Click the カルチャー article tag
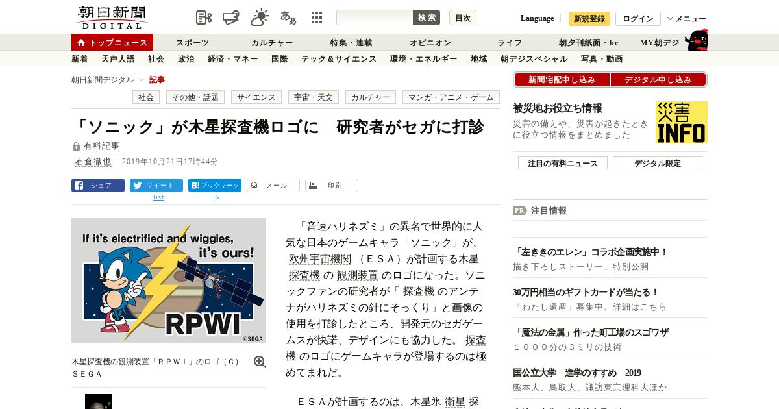The image size is (779, 409). (x=371, y=97)
